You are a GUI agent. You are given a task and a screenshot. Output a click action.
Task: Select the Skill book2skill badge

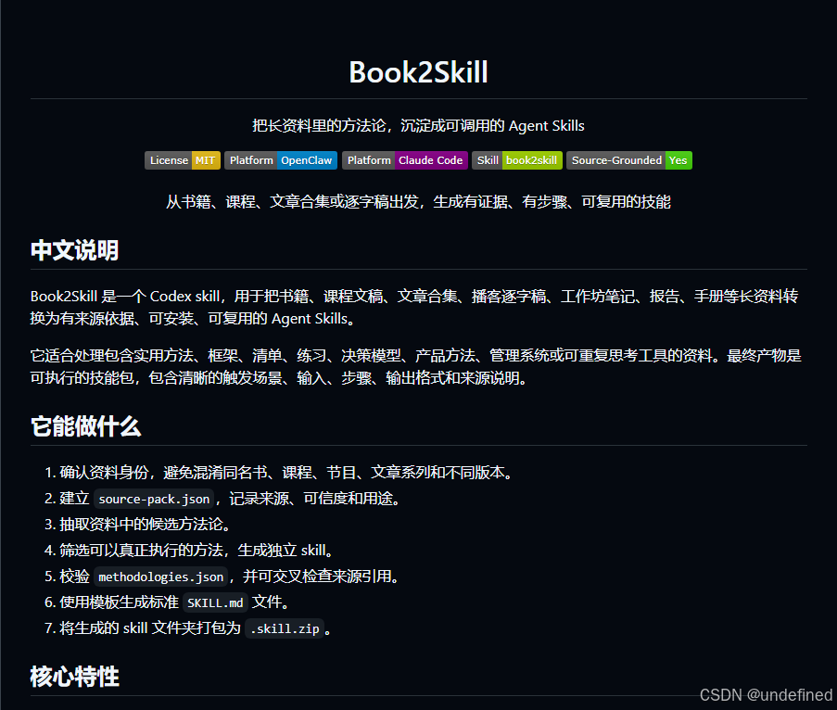coord(516,160)
